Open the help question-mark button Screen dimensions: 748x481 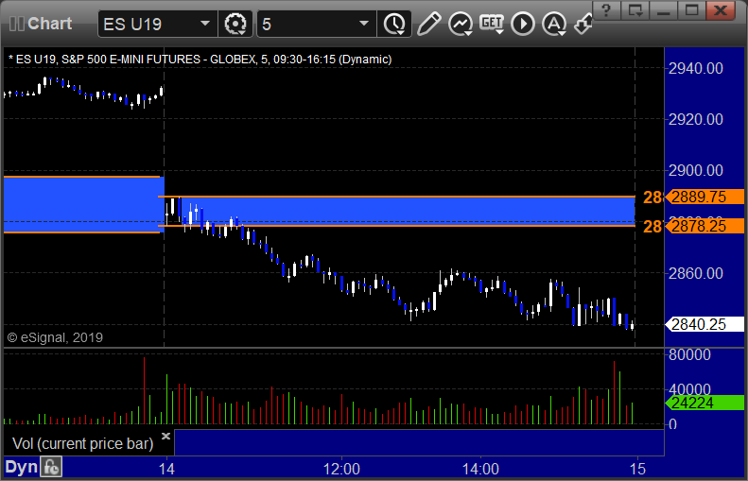[x=606, y=9]
